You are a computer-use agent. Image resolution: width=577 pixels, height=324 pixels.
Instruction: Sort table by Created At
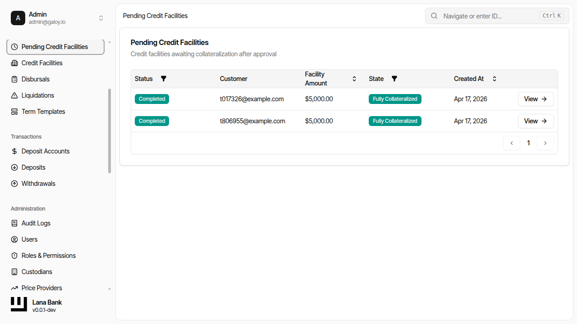click(495, 79)
